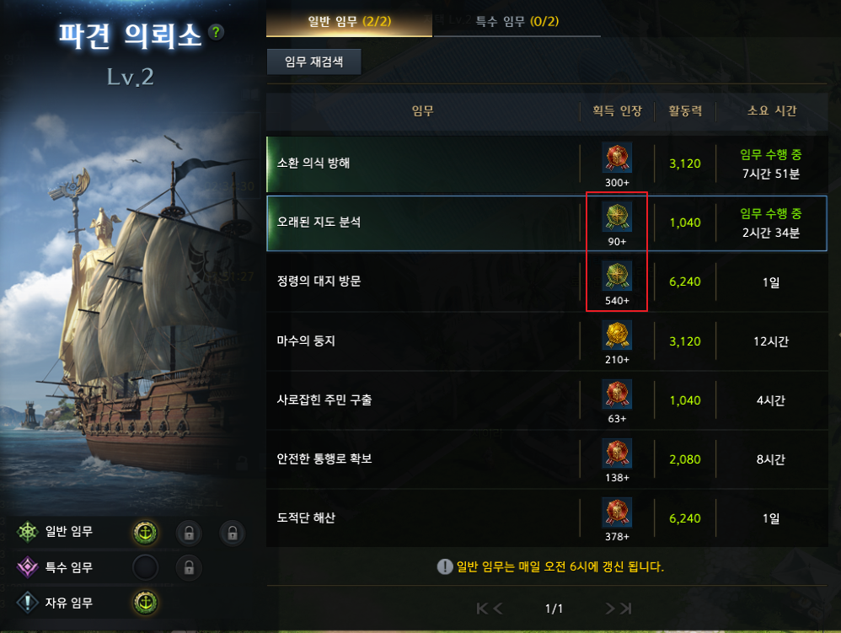The height and width of the screenshot is (633, 841).
Task: Click the 임무 재검색 button
Action: point(313,62)
